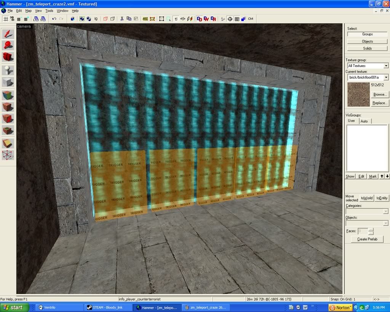Activate the Magnify tool

click(x=8, y=45)
